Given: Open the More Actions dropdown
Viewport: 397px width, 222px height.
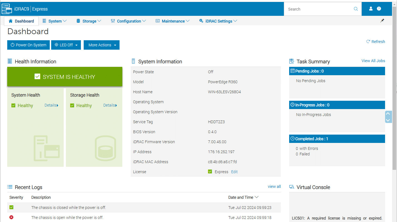Looking at the screenshot, I should pos(101,45).
